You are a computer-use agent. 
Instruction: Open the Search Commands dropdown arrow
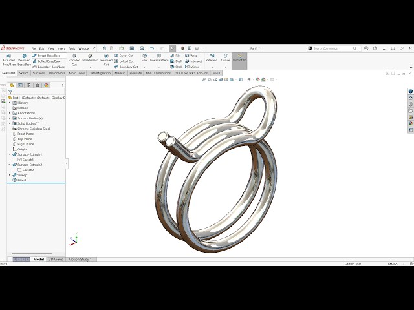coord(359,48)
